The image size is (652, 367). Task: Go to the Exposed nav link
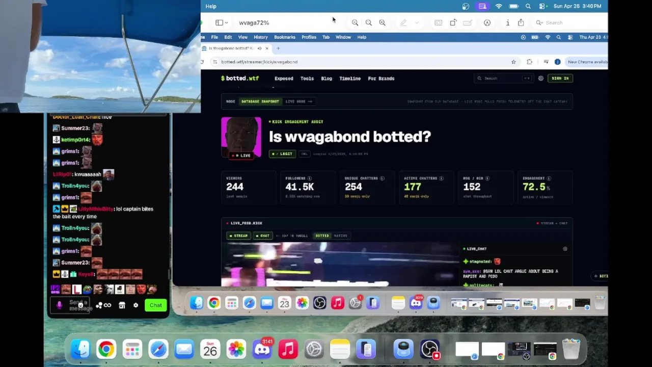tap(284, 78)
